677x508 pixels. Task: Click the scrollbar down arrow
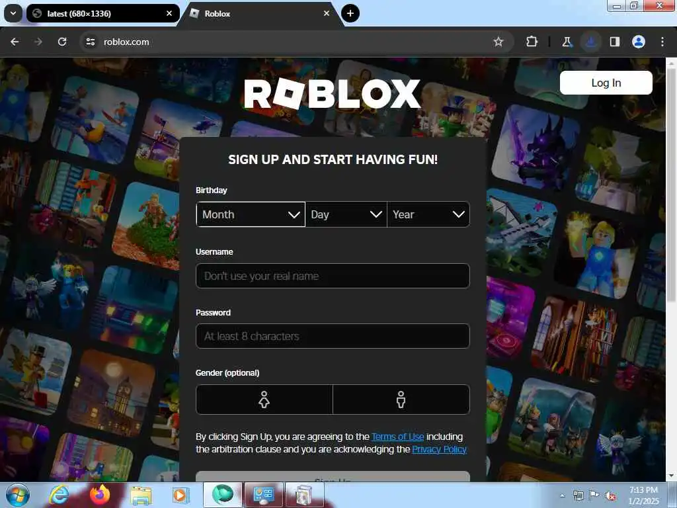(x=672, y=476)
